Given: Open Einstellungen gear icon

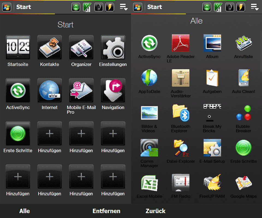Looking at the screenshot, I should click(x=113, y=47).
